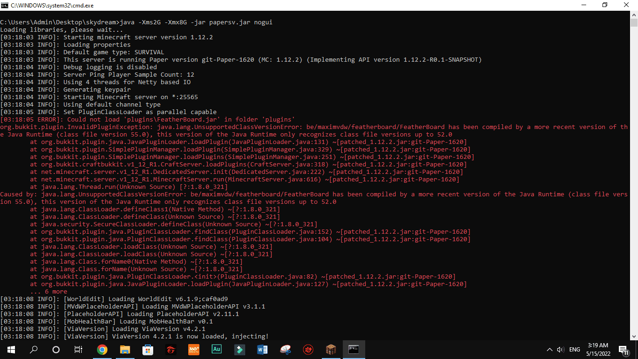The image size is (638, 359).
Task: Open File Explorer from the taskbar
Action: click(x=125, y=349)
